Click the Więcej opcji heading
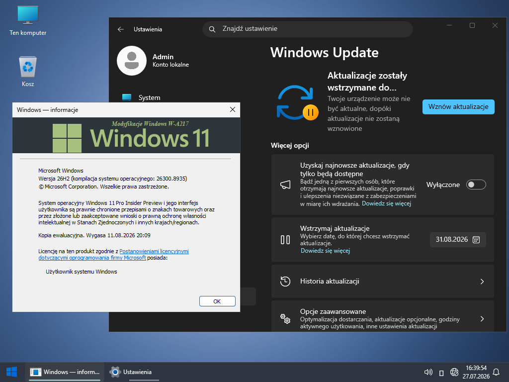The width and height of the screenshot is (509, 382). pos(290,146)
